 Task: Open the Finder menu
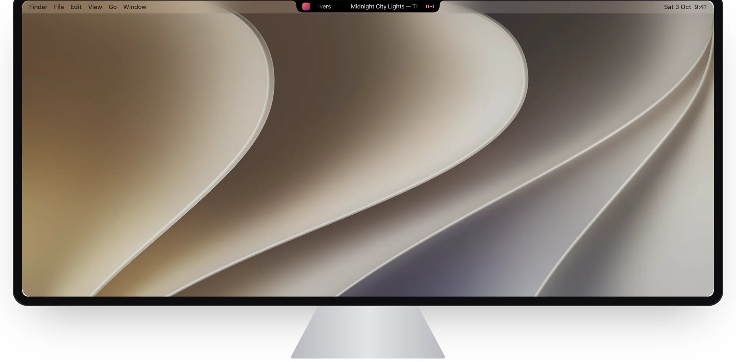(38, 7)
